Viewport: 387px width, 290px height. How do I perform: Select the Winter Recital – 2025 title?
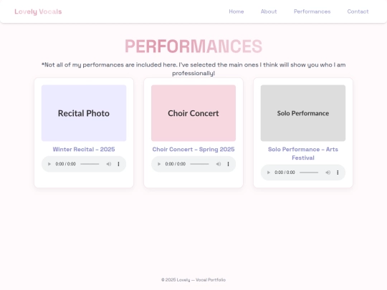click(x=84, y=150)
